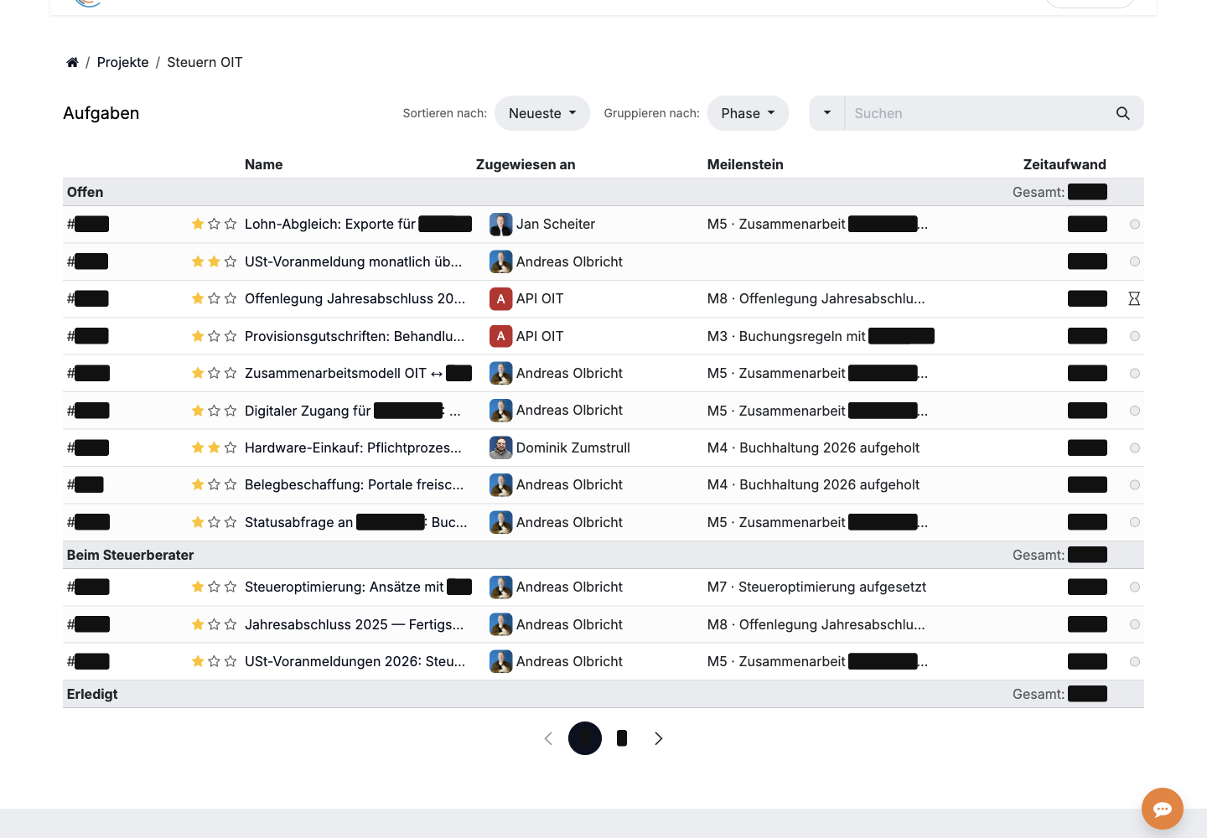This screenshot has height=838, width=1207.
Task: Click priority stars for Lohn-Abgleich task
Action: (x=214, y=224)
